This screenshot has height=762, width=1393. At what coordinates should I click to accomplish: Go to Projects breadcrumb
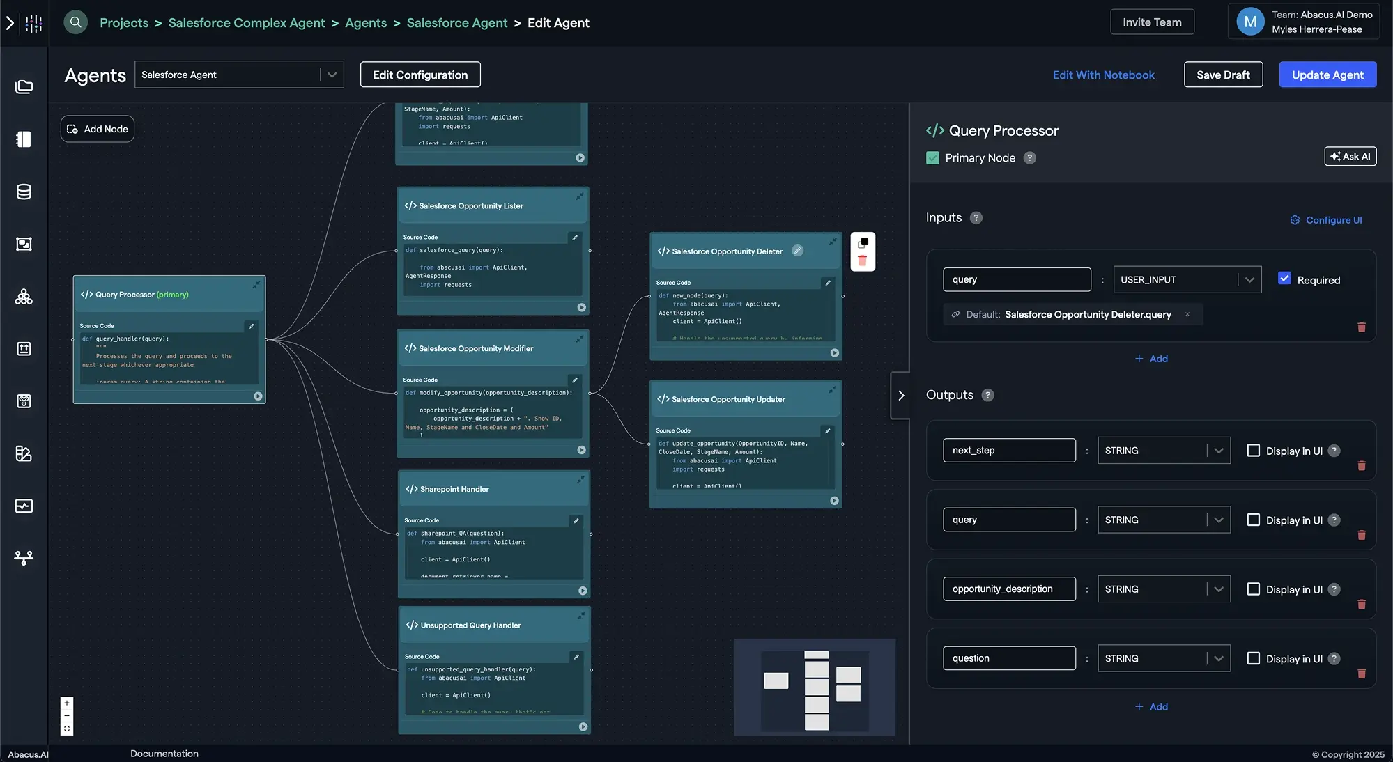[124, 23]
